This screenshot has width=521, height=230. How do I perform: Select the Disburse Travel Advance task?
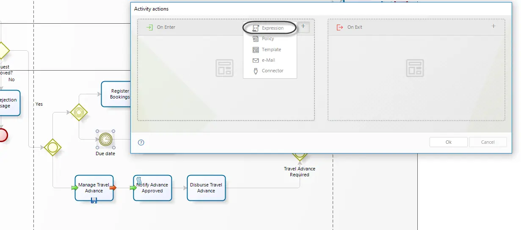point(206,188)
